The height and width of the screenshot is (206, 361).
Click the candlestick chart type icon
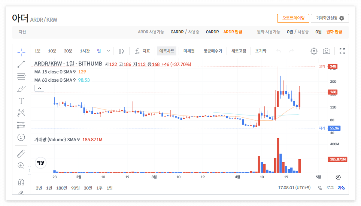(x=121, y=51)
